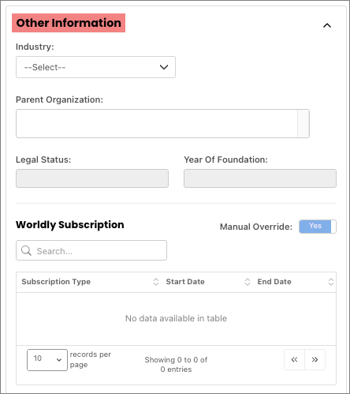Open the records per page dropdown
Screen dimensions: 350x394
(x=47, y=360)
